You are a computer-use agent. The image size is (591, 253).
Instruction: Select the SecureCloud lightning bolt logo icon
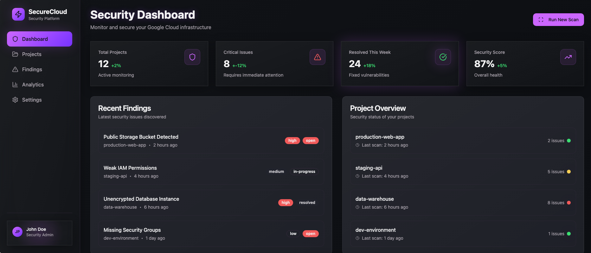(18, 14)
